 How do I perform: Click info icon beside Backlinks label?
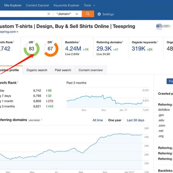pyautogui.click(x=79, y=41)
